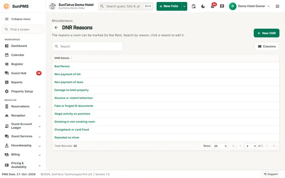Open the Columns chooser button
The image size is (285, 178).
pyautogui.click(x=267, y=46)
